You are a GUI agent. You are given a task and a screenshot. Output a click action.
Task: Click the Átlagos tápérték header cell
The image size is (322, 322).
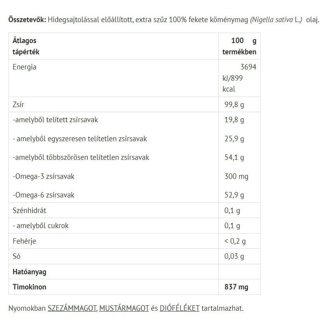point(114,46)
